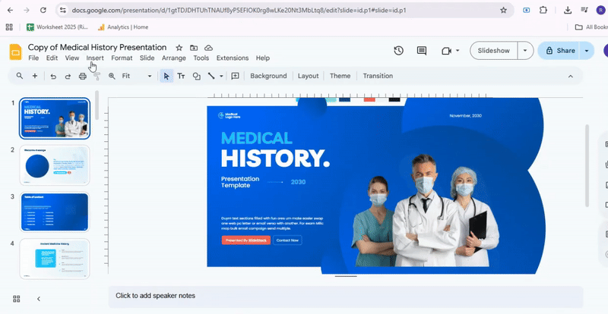Star this presentation
Viewport: 608px width, 314px height.
179,48
